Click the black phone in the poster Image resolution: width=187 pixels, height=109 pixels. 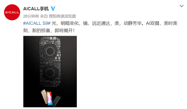coord(57,101)
